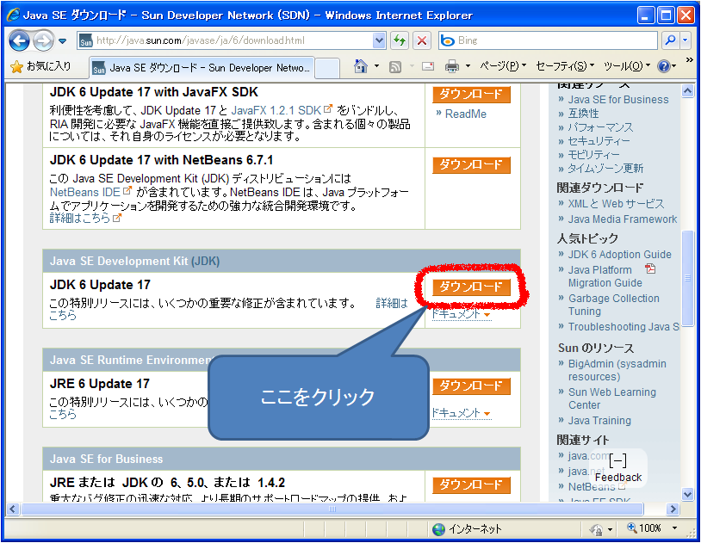Open the セキュリティー sidebar link
This screenshot has width=701, height=543.
point(599,141)
